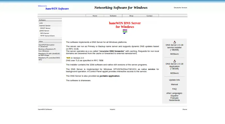Switch to the Français language page
This screenshot has width=225, height=124.
click(174, 98)
